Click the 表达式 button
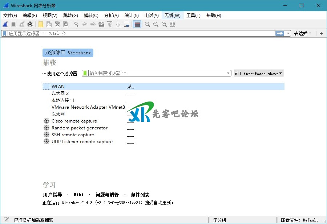Screen dimensions: 327x224 (x=302, y=33)
